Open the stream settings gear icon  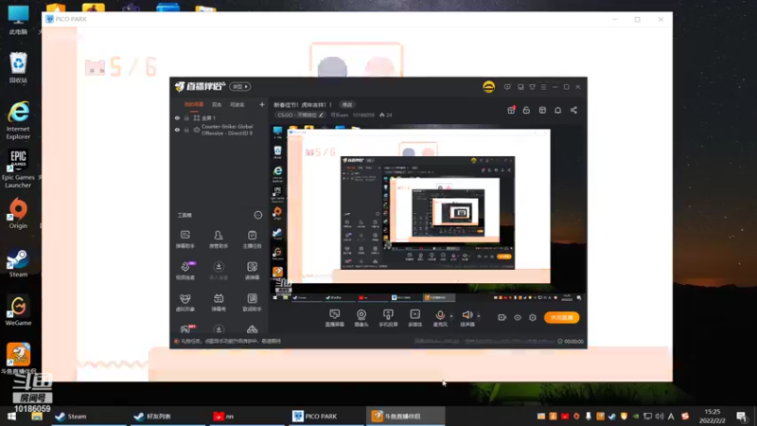point(533,317)
